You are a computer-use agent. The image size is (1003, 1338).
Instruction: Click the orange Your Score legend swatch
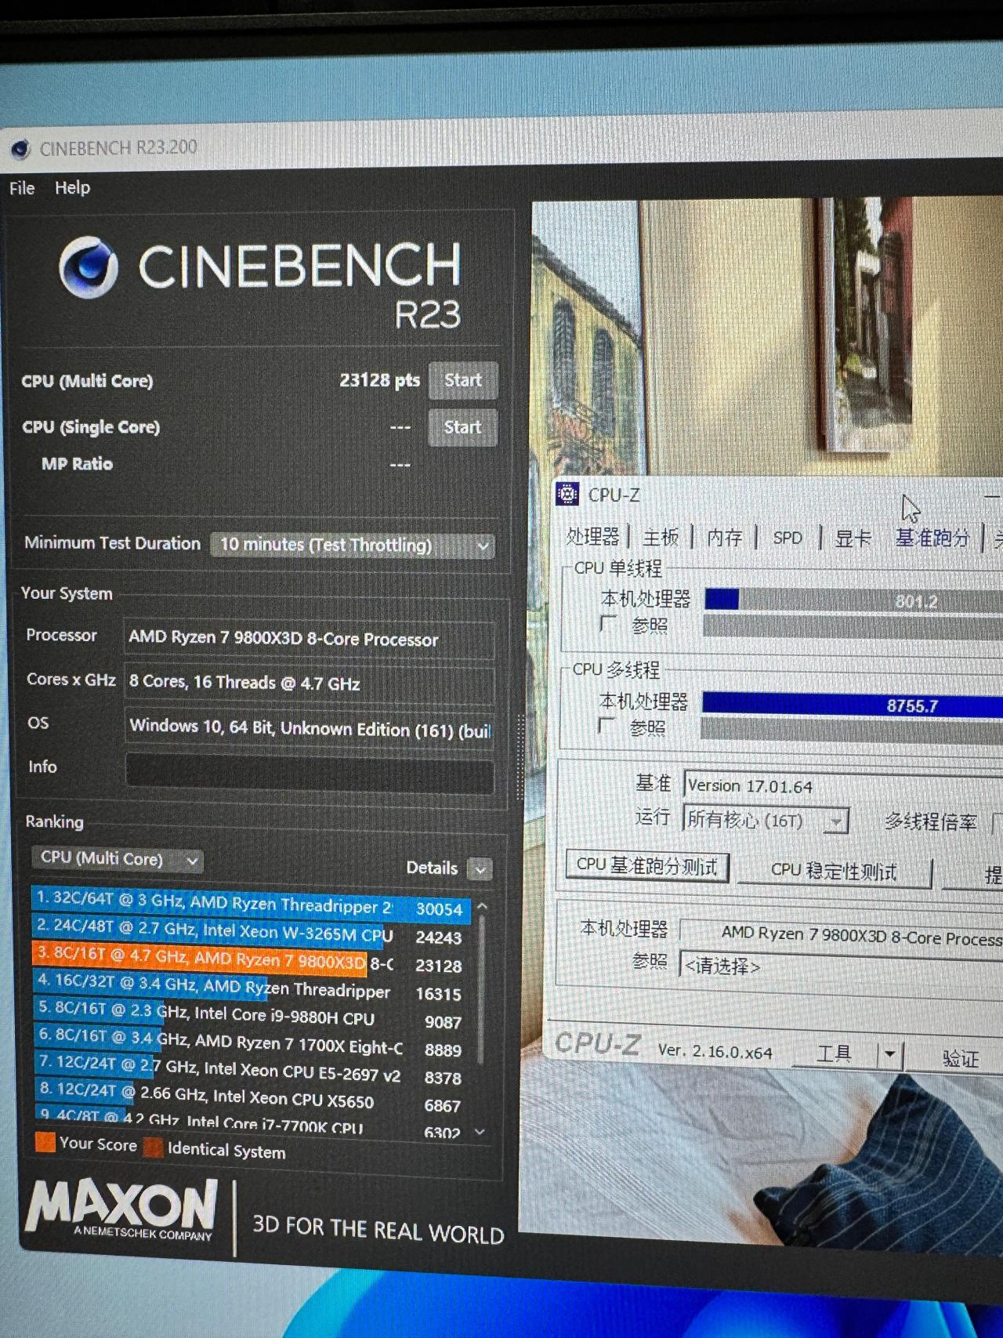(x=45, y=1142)
